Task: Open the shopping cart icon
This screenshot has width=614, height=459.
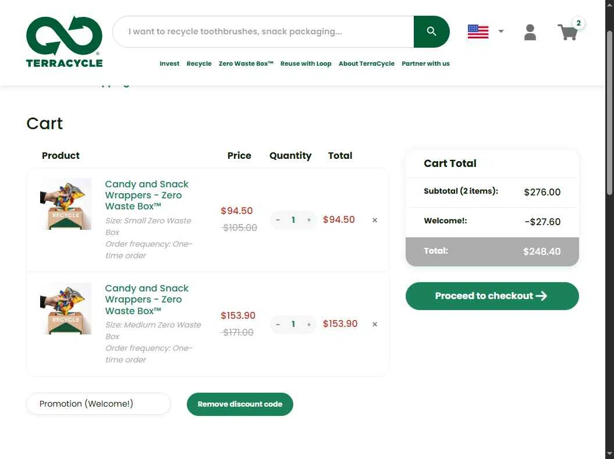Action: [567, 33]
